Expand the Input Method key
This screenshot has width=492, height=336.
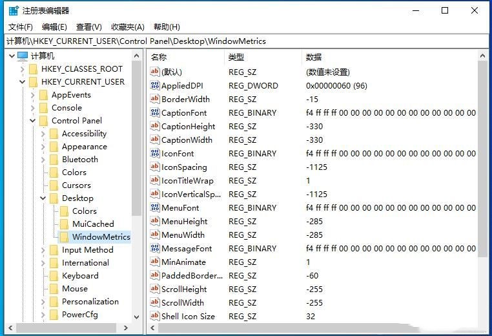point(43,250)
